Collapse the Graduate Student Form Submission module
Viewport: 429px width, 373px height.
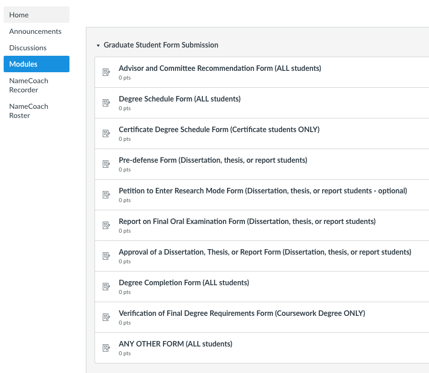(98, 45)
